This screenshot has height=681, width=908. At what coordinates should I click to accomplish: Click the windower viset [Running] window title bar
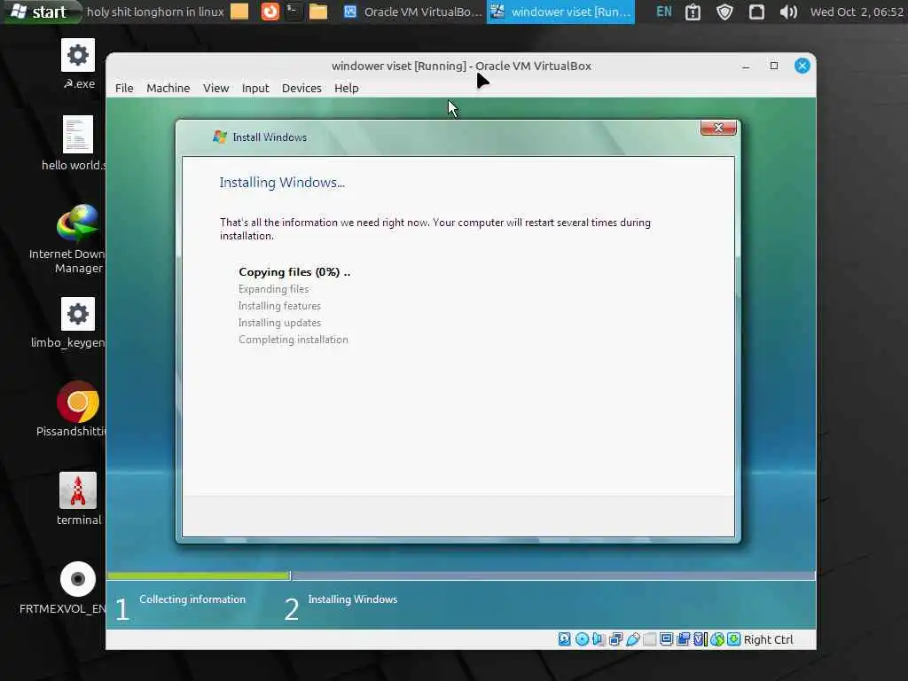pyautogui.click(x=461, y=66)
